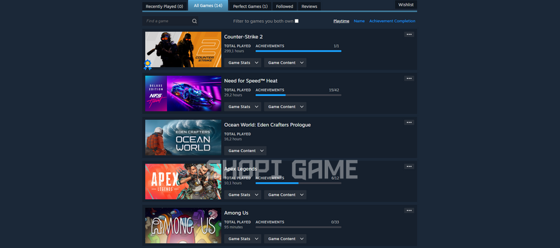Screen dimensions: 560x248
Task: Click the Counter-Strike 2 title
Action: [x=244, y=37]
